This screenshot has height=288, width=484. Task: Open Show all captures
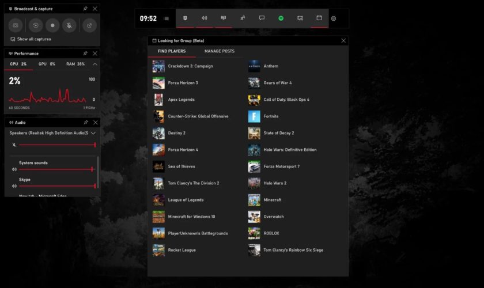[31, 39]
